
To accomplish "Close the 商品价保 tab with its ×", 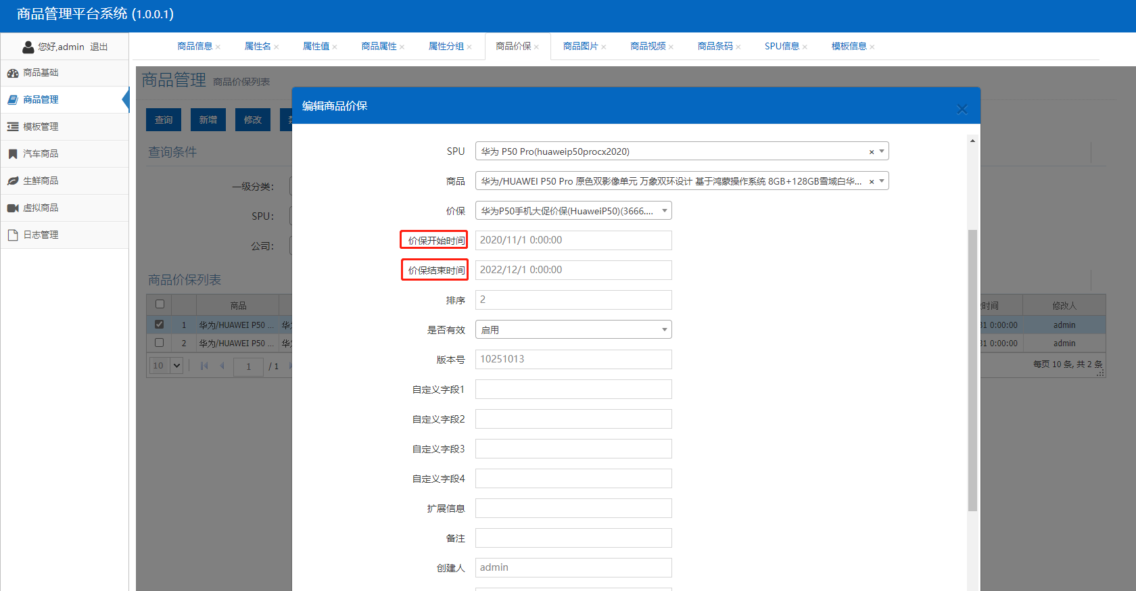I will [536, 47].
